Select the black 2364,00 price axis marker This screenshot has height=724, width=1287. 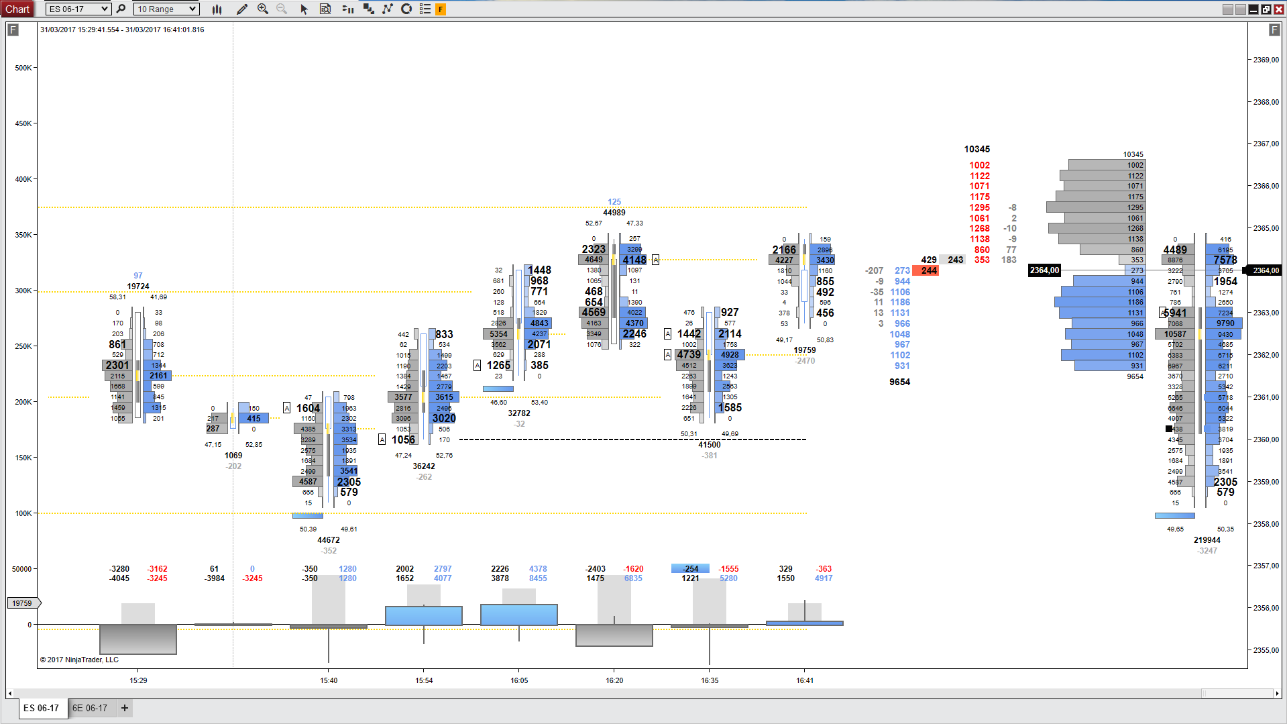[1264, 270]
